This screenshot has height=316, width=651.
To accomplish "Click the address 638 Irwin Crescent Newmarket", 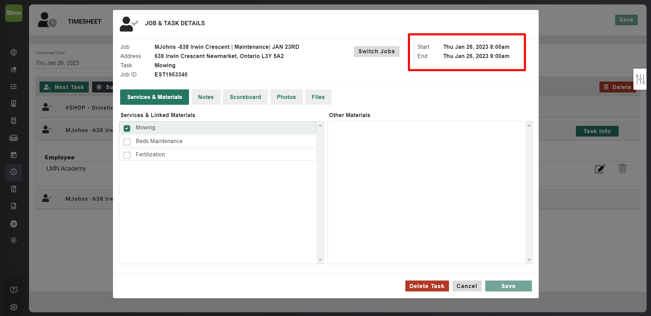I will (x=219, y=56).
